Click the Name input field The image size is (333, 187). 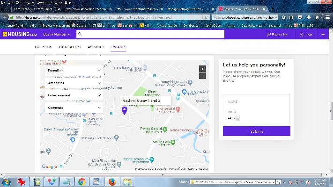click(256, 102)
